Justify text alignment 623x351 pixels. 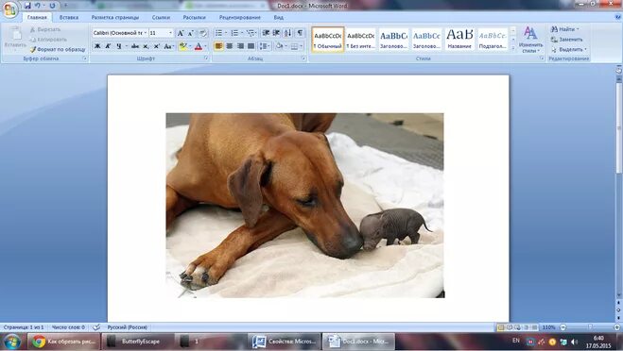click(x=251, y=46)
